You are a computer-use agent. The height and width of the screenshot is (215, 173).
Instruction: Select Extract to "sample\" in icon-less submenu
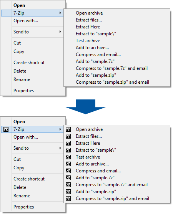[96, 34]
